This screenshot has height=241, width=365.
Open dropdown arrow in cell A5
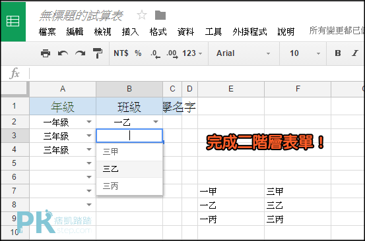[x=89, y=163]
